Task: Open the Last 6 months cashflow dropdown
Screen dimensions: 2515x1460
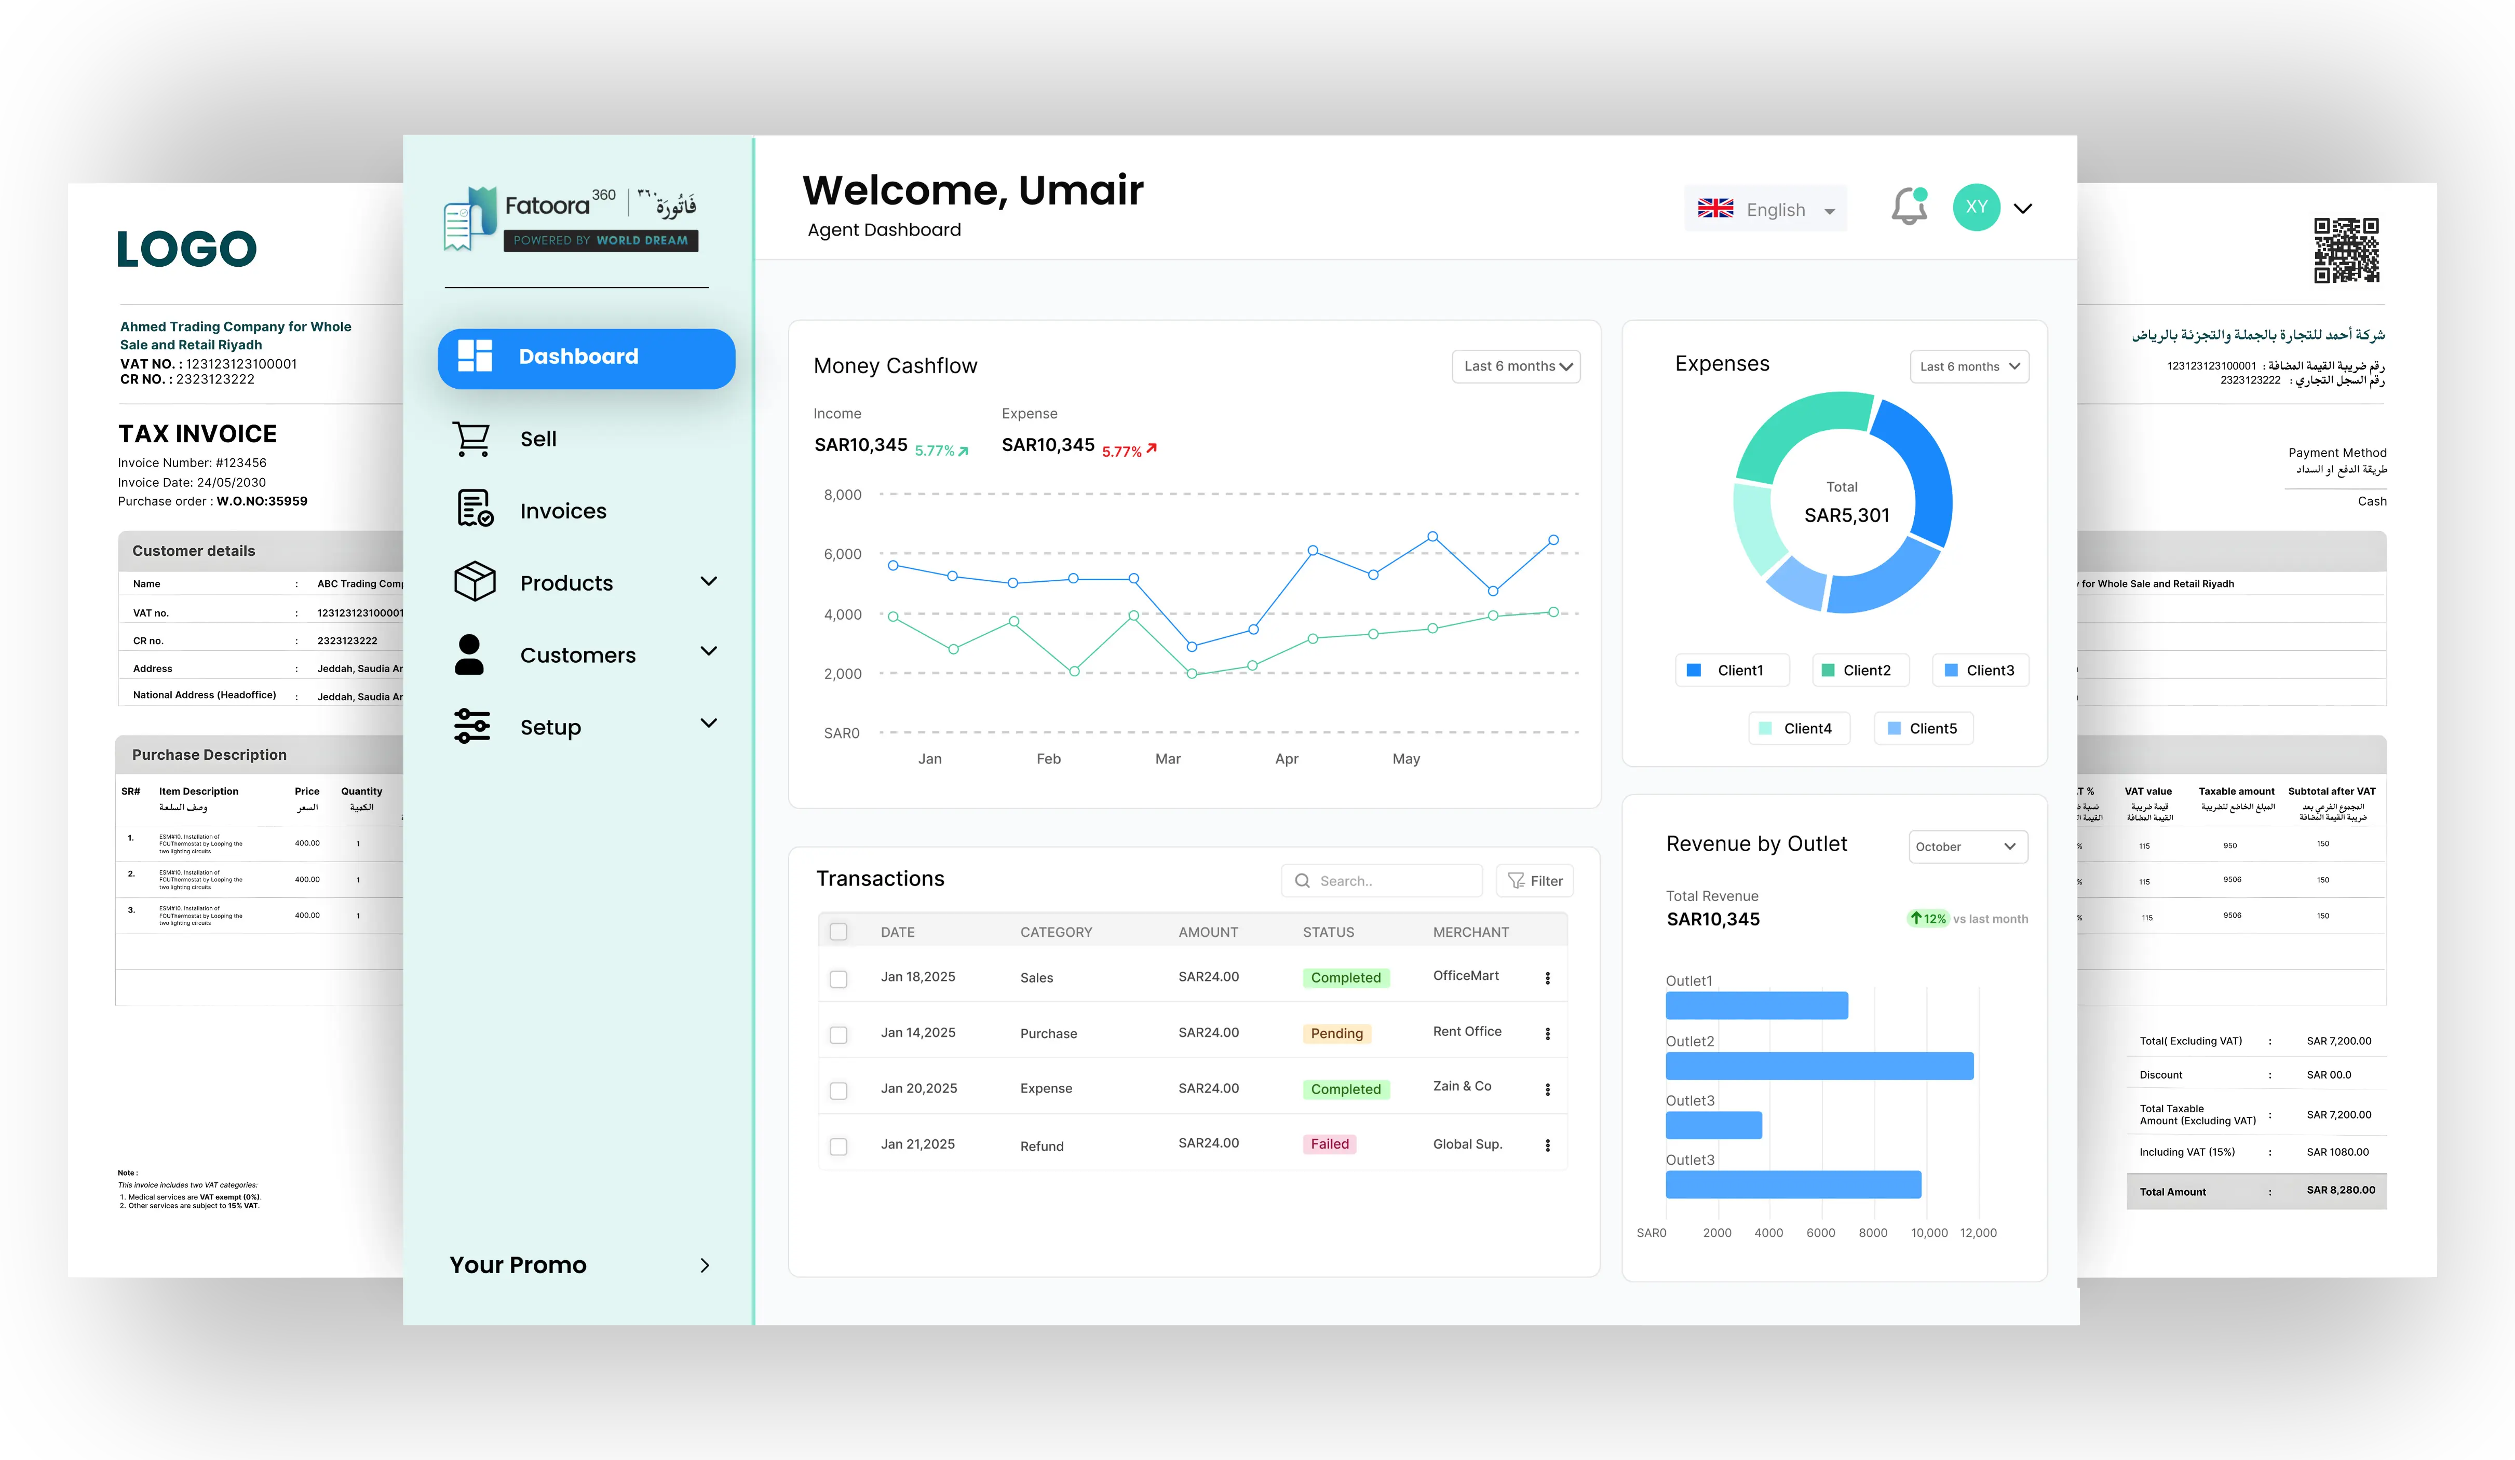Action: pos(1515,366)
